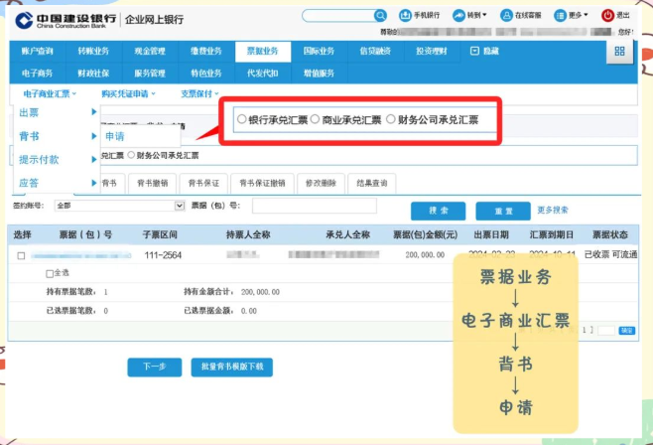Expand the 支票保付 dropdown
Screen dimensions: 653x445
point(199,93)
